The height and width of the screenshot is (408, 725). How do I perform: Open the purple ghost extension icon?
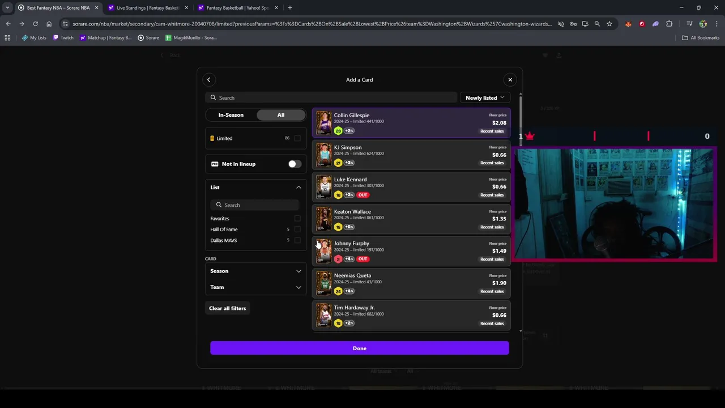click(x=655, y=24)
